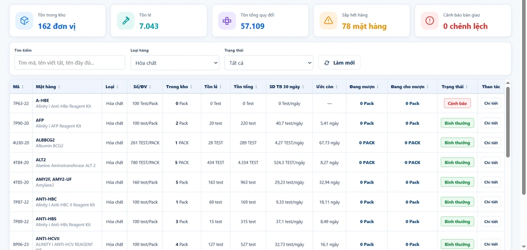Sort by the Mã column sort icon

click(23, 87)
